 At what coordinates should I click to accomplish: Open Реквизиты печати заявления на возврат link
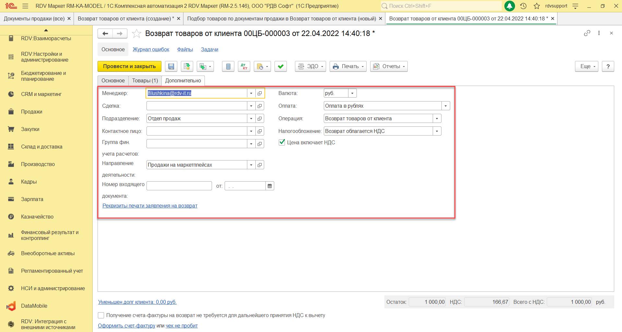150,206
